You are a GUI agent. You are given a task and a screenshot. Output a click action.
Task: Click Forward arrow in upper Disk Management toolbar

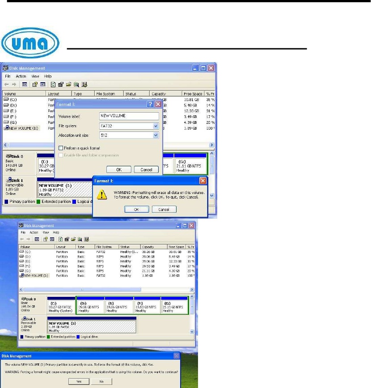click(x=14, y=84)
